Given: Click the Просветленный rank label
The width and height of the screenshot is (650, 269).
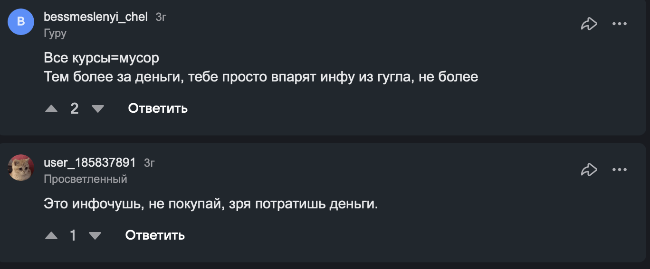Looking at the screenshot, I should coord(86,179).
